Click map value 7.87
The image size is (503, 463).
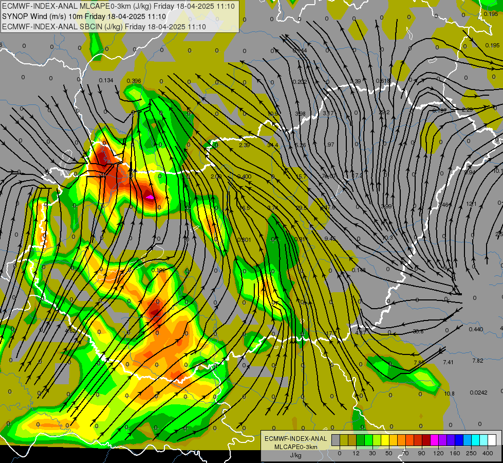(419, 363)
